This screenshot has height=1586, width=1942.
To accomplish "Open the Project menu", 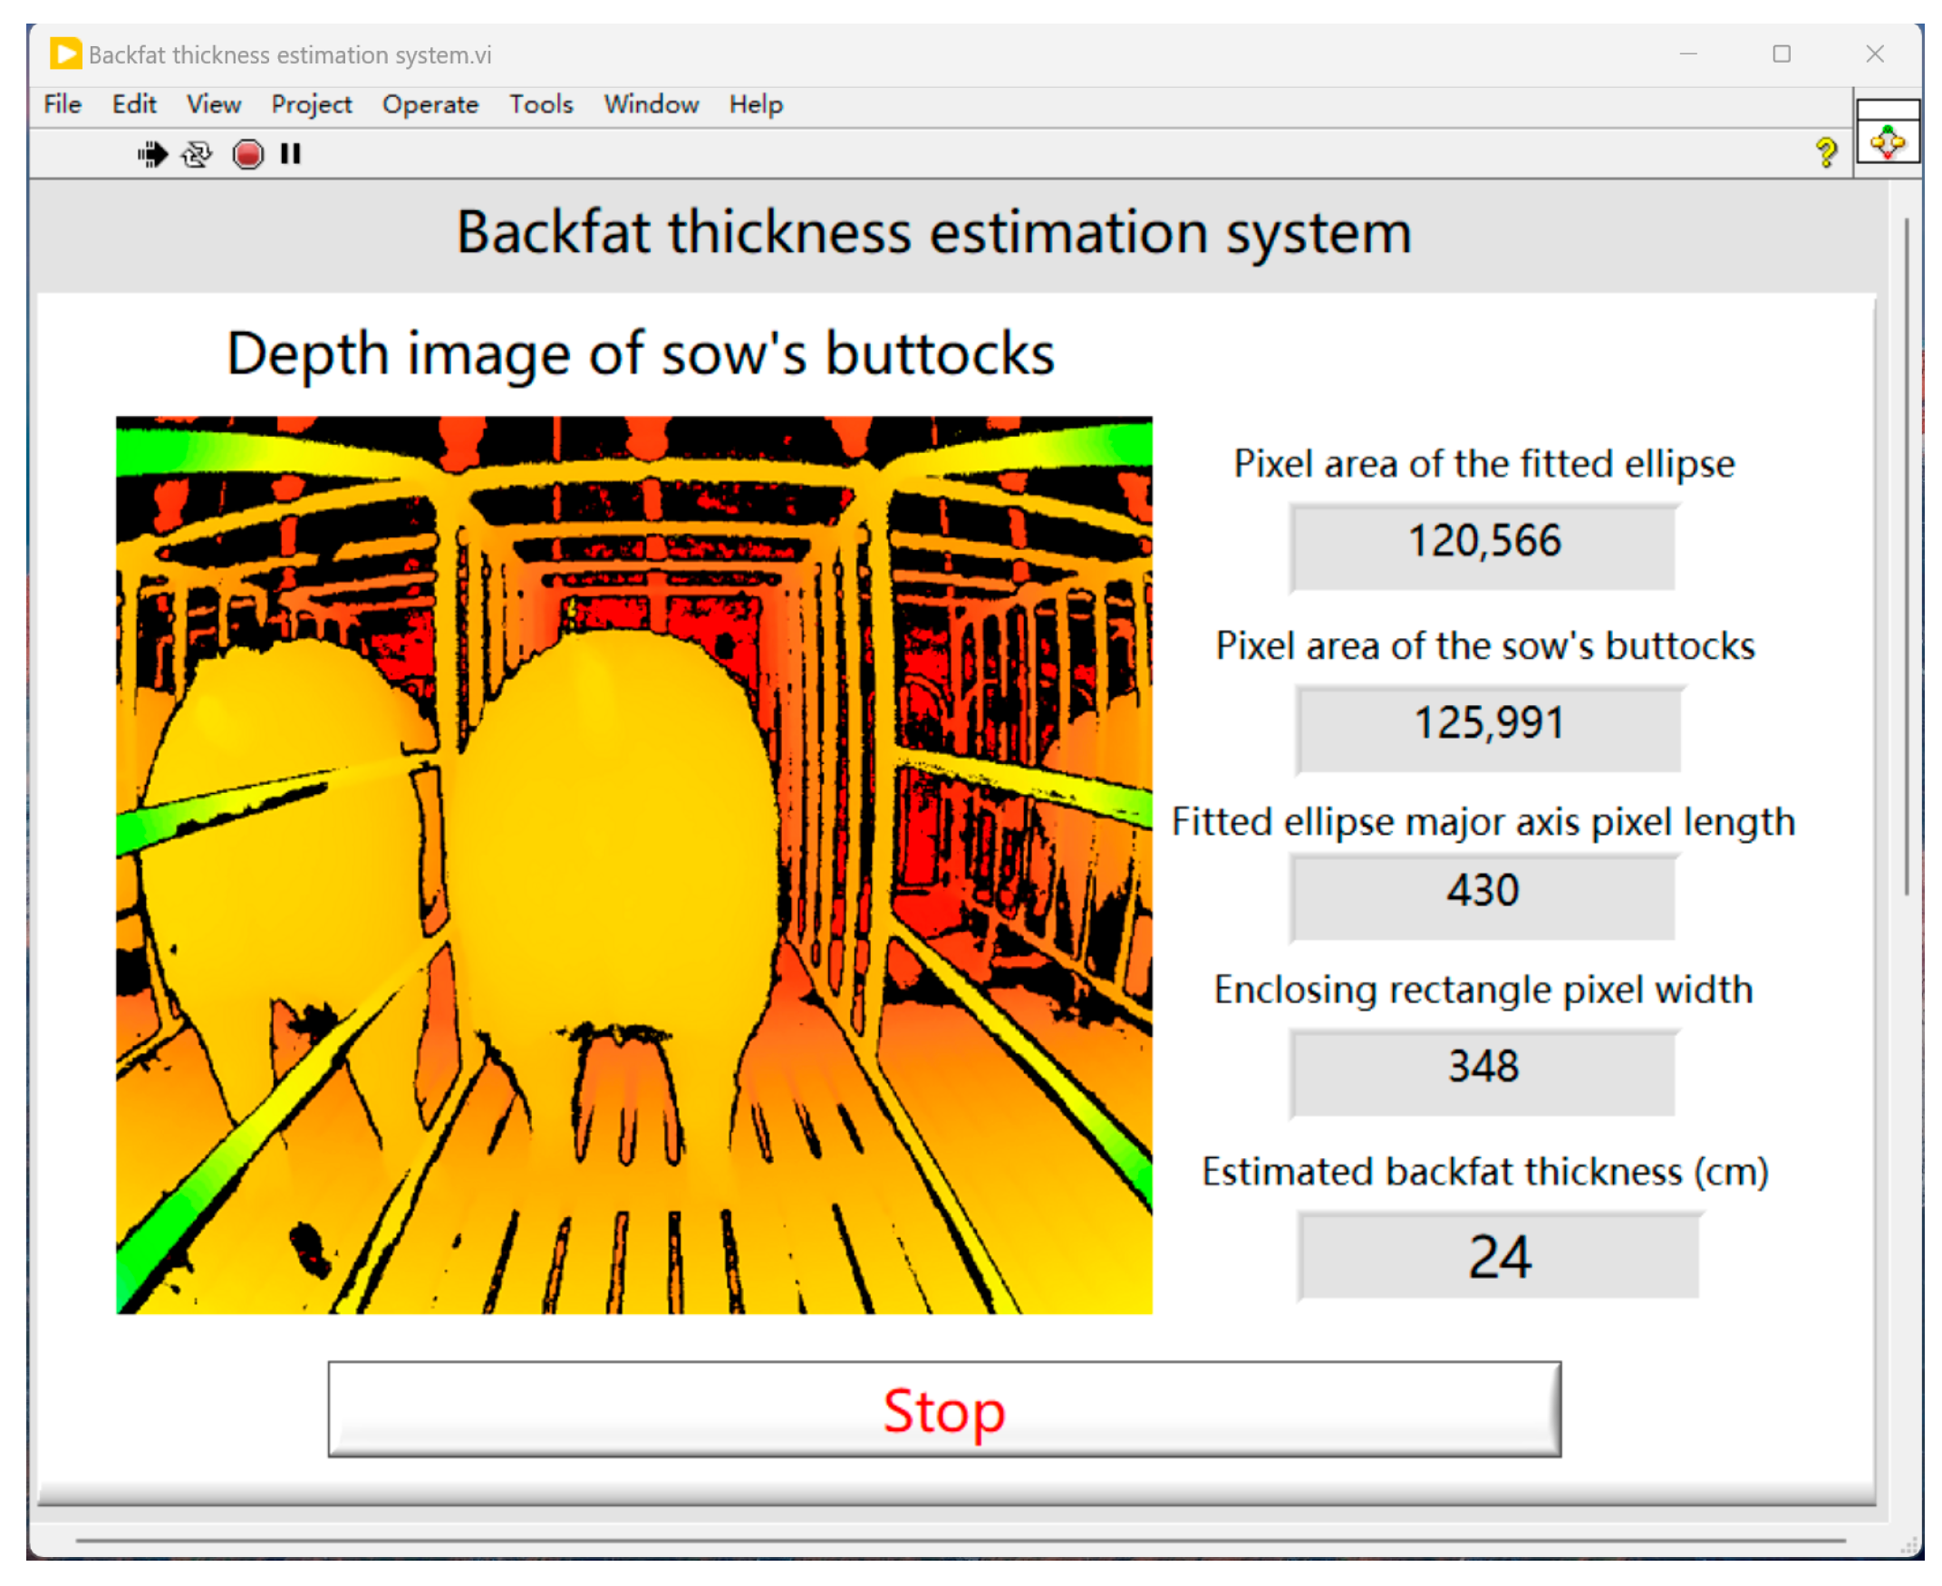I will 312,105.
